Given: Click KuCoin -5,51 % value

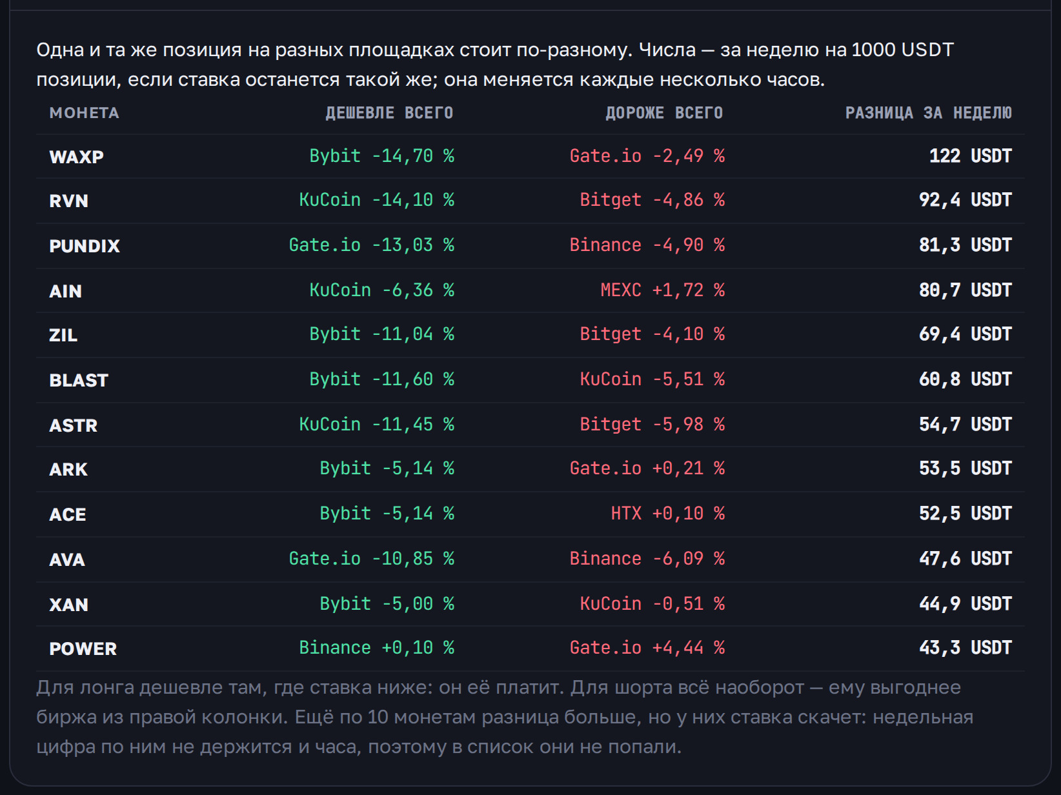Looking at the screenshot, I should 652,379.
